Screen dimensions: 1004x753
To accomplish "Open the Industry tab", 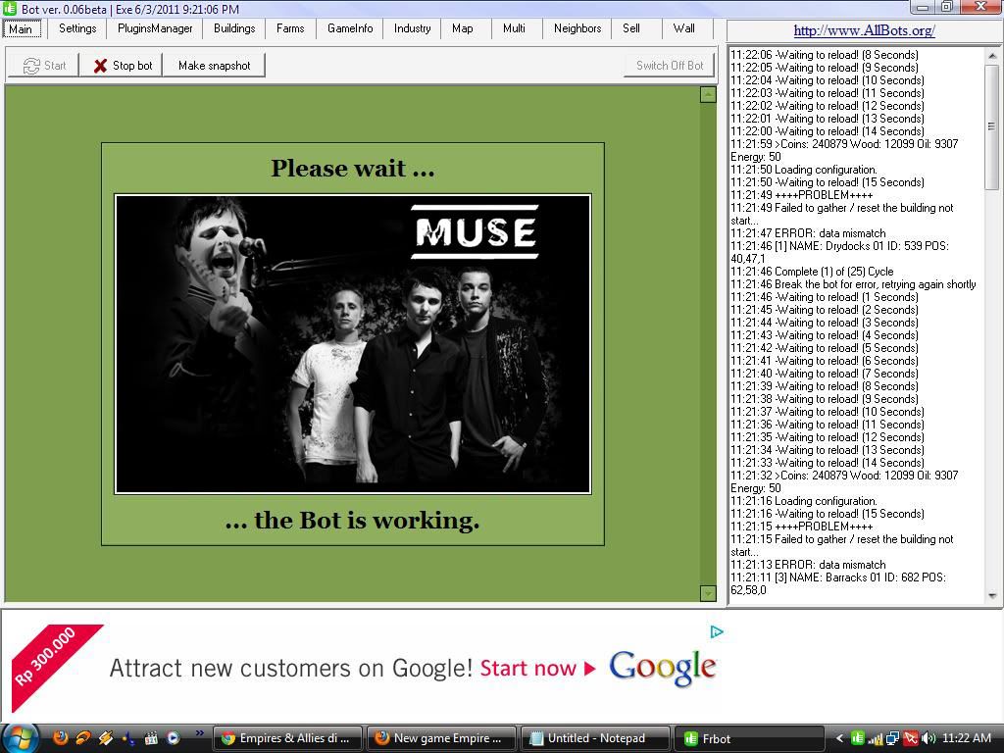I will pos(413,28).
